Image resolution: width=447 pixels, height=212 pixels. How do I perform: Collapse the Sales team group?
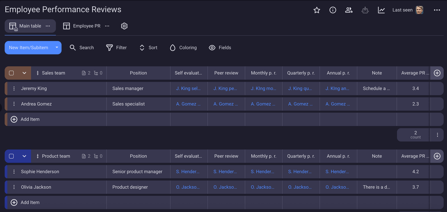(x=24, y=73)
